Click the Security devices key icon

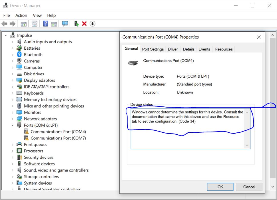19,157
